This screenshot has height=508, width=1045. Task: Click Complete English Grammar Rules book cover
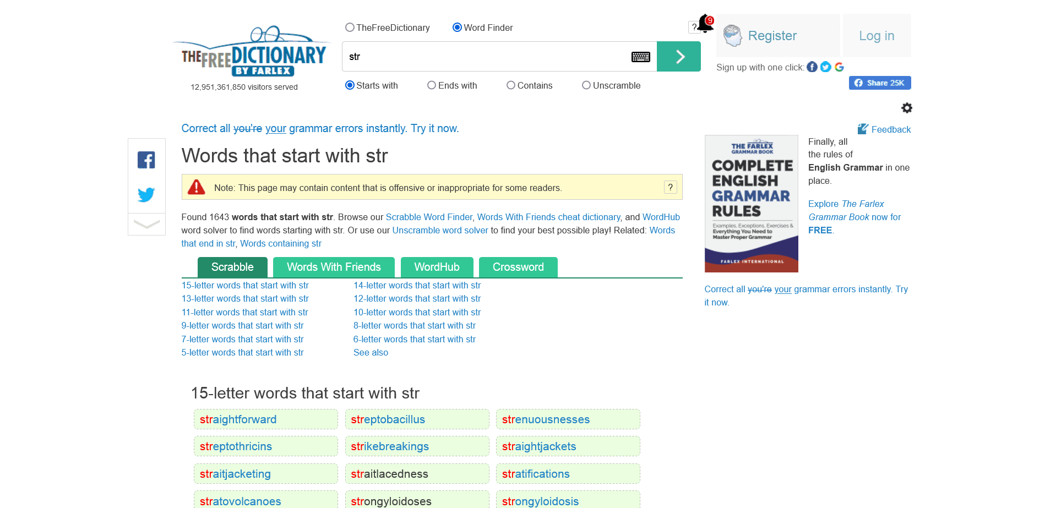pos(752,204)
